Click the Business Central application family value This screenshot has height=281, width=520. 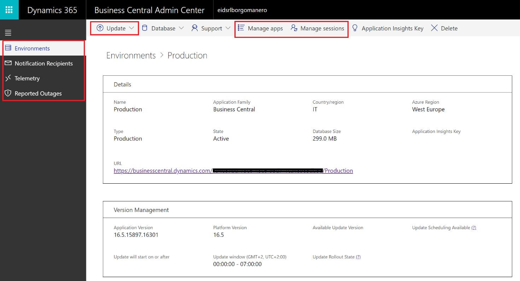(x=234, y=109)
